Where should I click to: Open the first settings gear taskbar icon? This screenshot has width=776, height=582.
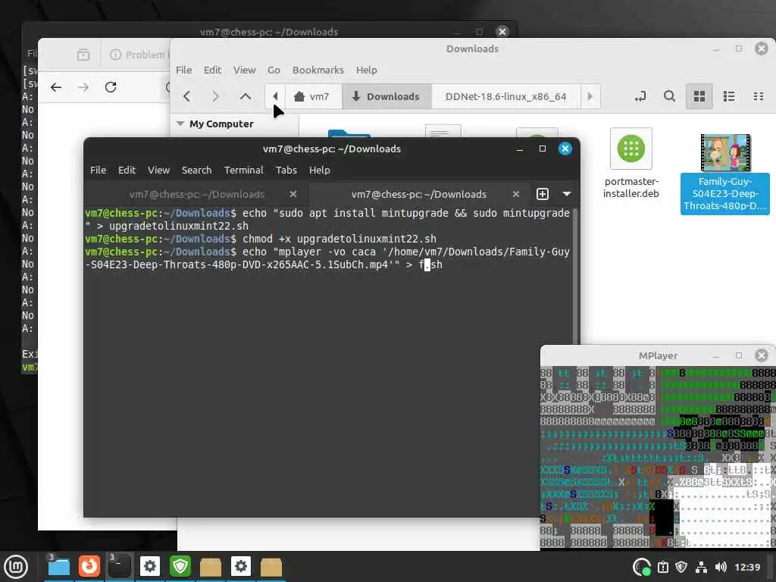point(150,567)
